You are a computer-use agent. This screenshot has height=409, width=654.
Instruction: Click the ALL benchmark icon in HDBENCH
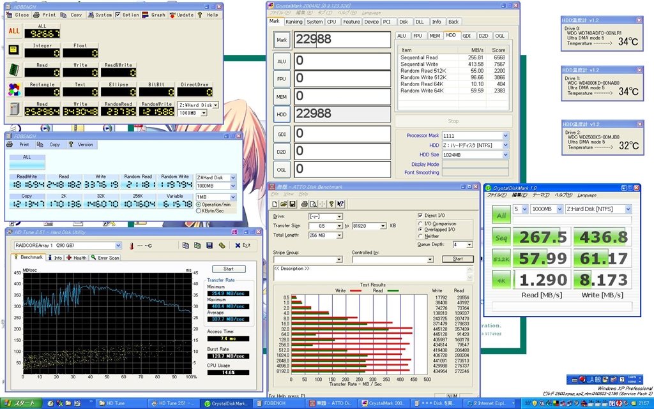click(x=14, y=31)
